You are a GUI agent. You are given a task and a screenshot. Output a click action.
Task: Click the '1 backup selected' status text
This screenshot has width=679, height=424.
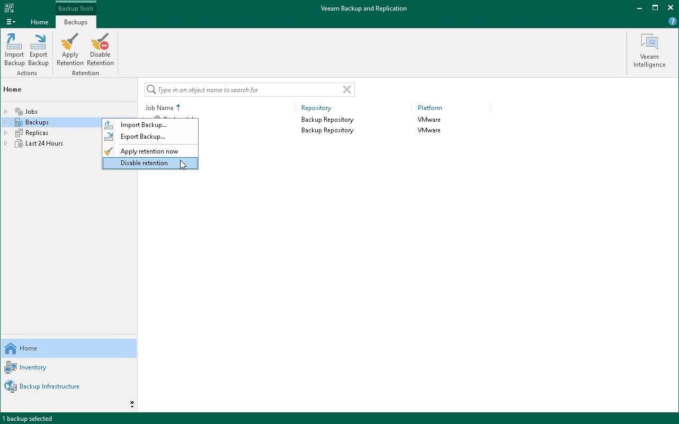(28, 419)
